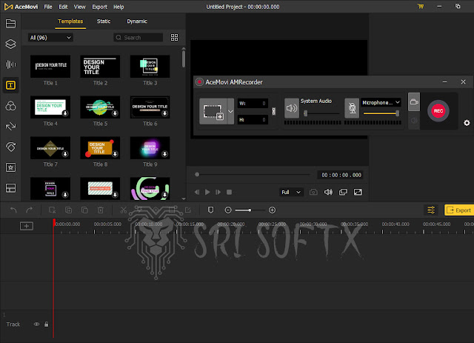Viewport: 474px width, 343px height.
Task: Open the Full preview quality dropdown
Action: click(x=291, y=192)
